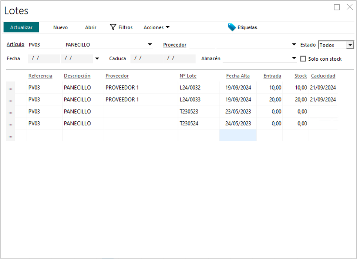Select lot number T230523 cell

tap(199, 112)
